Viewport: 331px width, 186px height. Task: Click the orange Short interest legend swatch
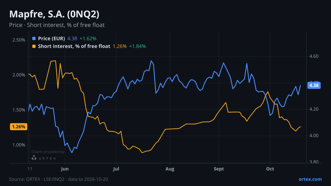pyautogui.click(x=34, y=46)
